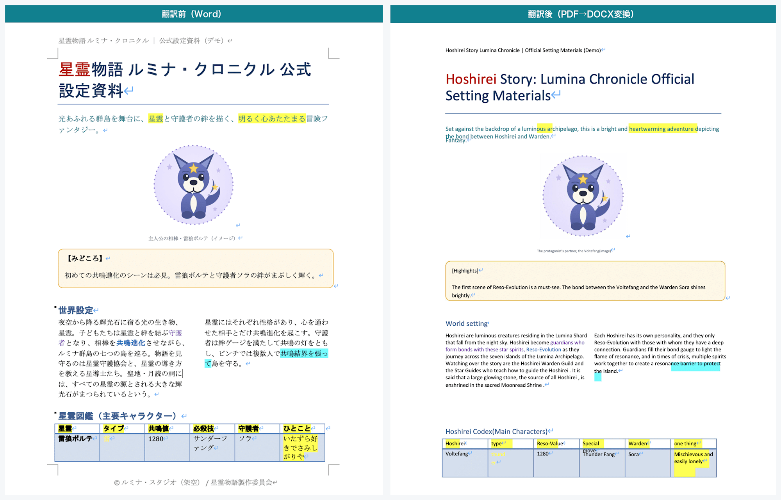Click the caption 主人公の相棒・雷狼ボルテ（イメージ）
Image resolution: width=781 pixels, height=500 pixels.
[192, 238]
